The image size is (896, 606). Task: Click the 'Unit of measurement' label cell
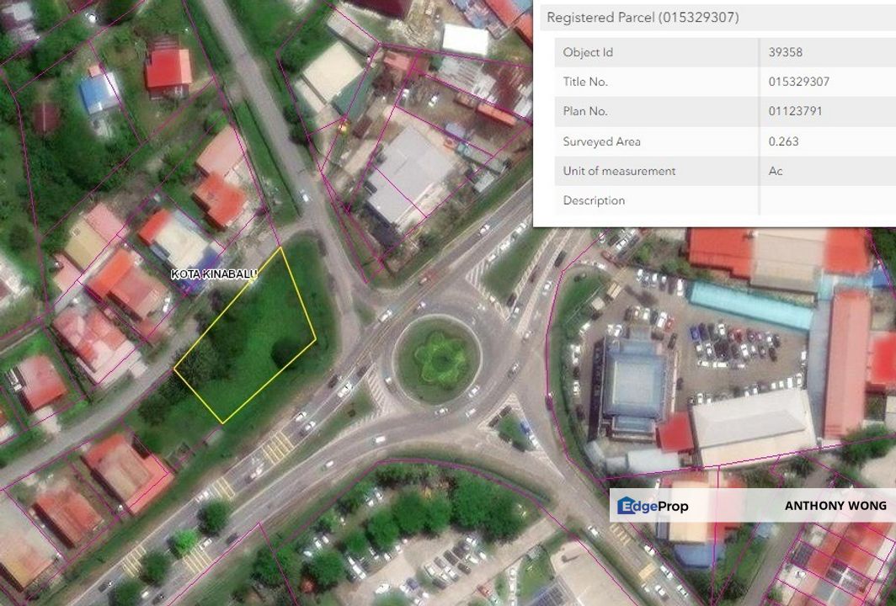pos(657,171)
